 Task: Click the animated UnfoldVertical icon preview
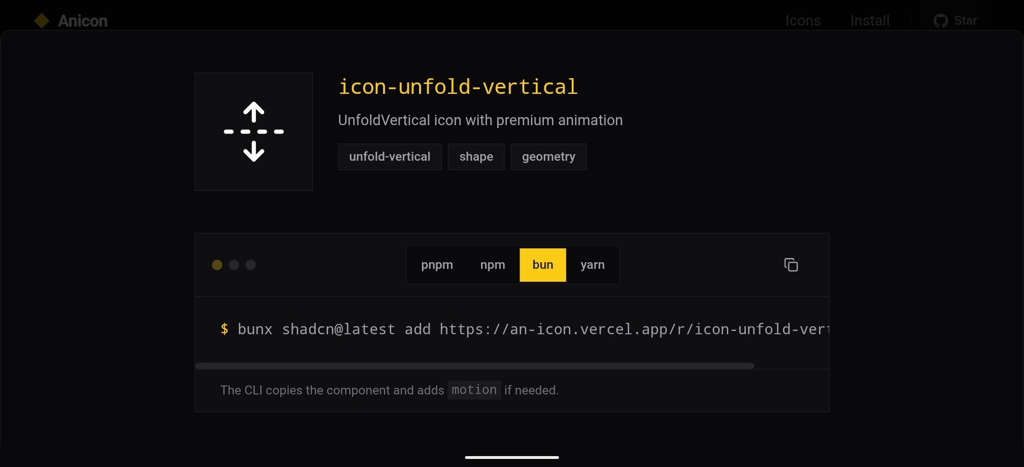pyautogui.click(x=254, y=131)
